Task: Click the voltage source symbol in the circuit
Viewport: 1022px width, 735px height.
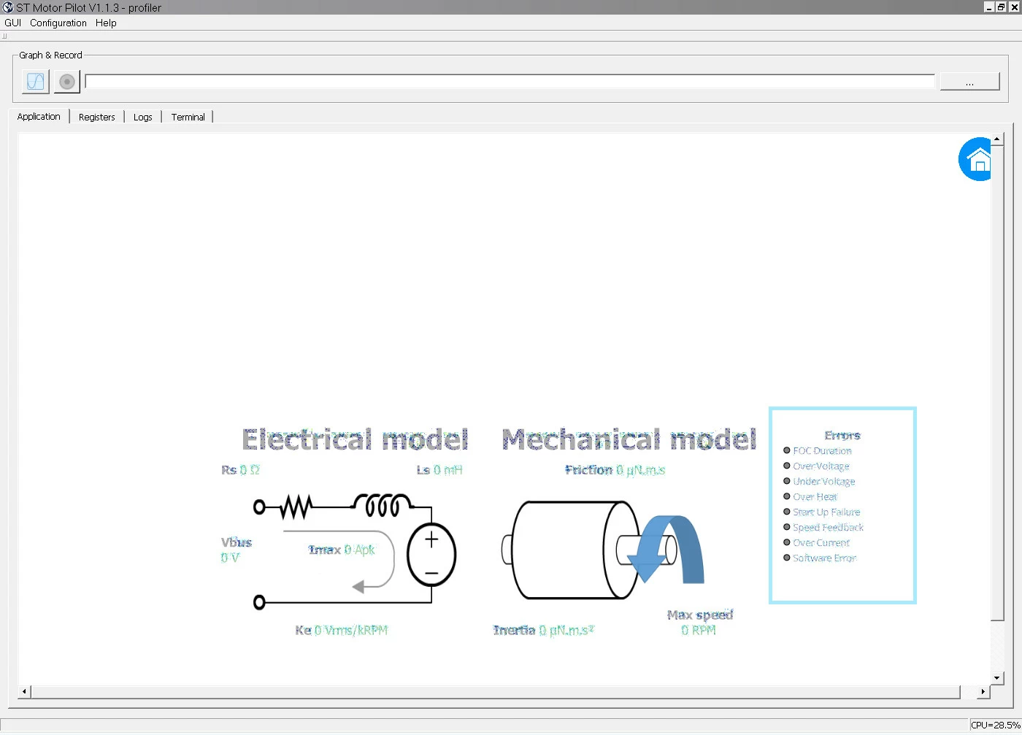Action: click(431, 555)
